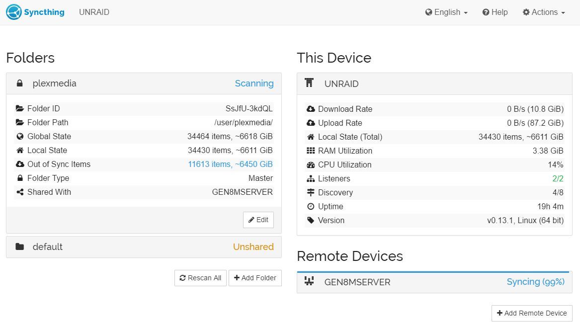Click the network icon by Listeners

(311, 178)
